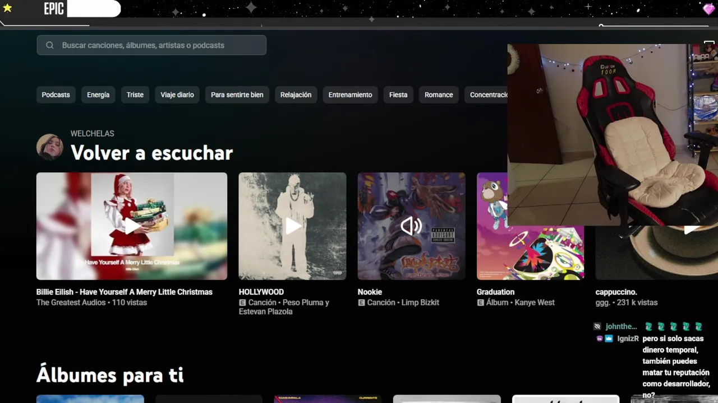The image size is (718, 403).
Task: Play the HOLLYWOOD song cover
Action: (x=292, y=226)
